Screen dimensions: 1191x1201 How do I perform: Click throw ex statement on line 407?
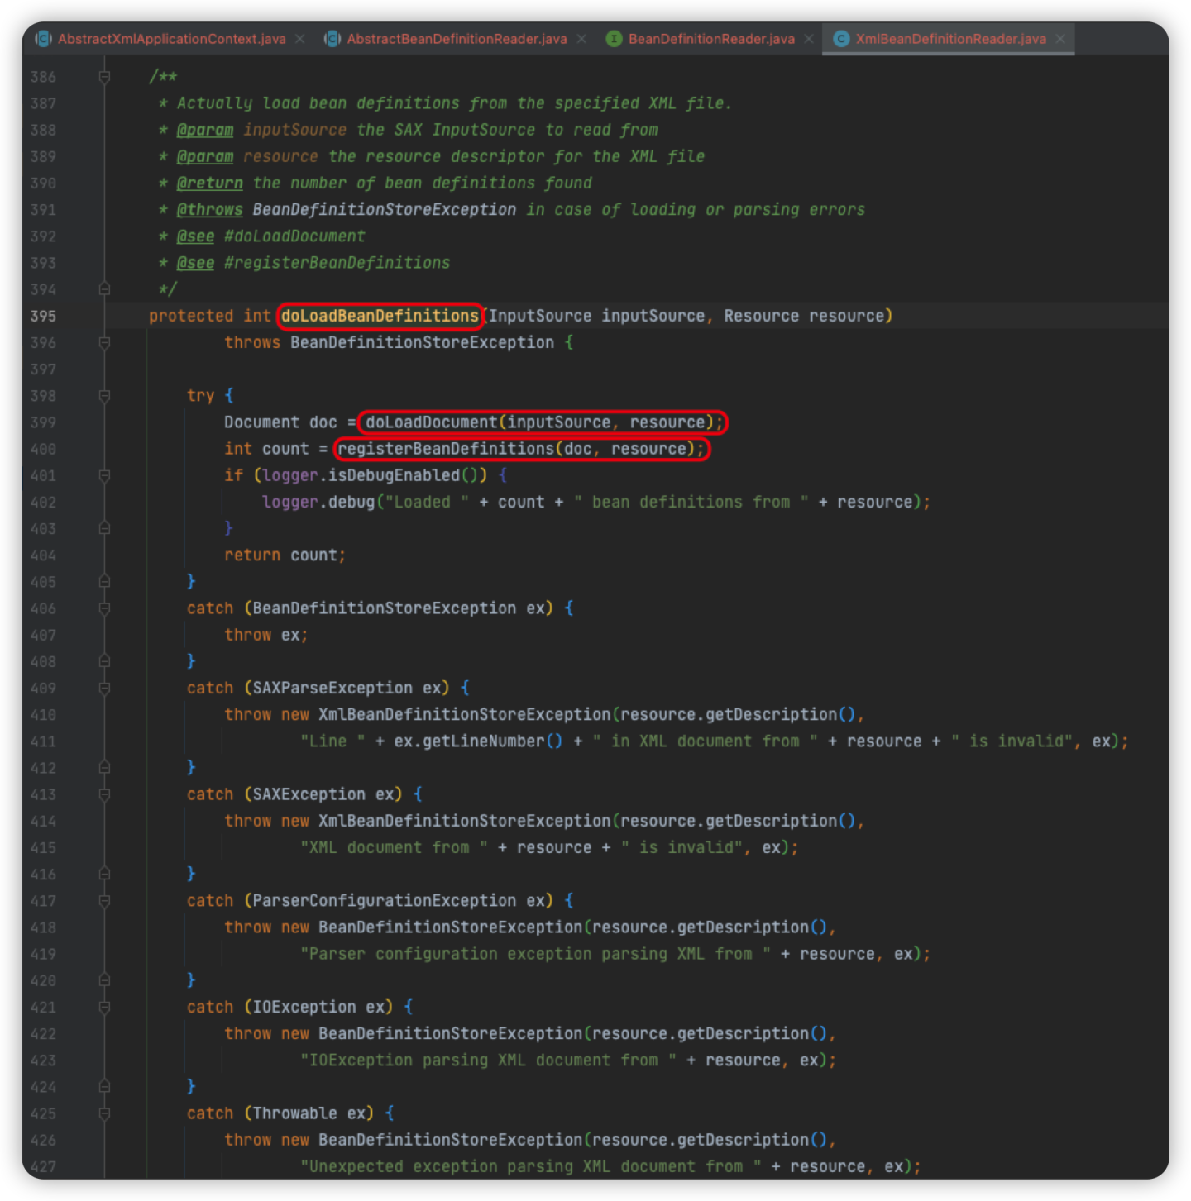[x=265, y=635]
